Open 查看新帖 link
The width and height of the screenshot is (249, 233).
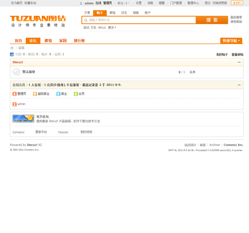(237, 55)
